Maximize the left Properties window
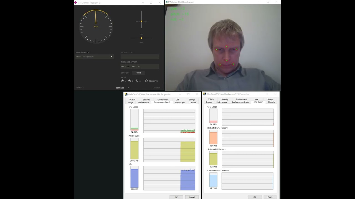The width and height of the screenshot is (355, 199). click(x=189, y=94)
